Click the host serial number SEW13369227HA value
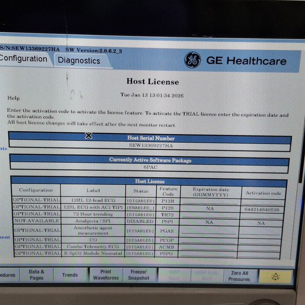Viewport: 305px width, 305px height. (151, 146)
